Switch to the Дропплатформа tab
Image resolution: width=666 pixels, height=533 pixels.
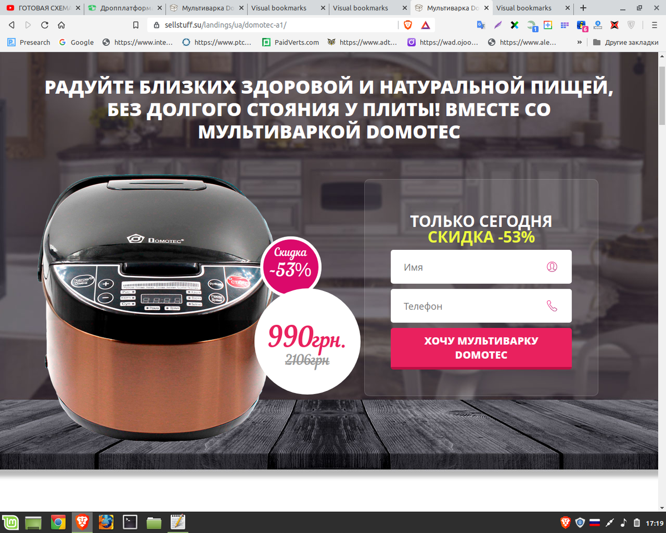[x=124, y=8]
